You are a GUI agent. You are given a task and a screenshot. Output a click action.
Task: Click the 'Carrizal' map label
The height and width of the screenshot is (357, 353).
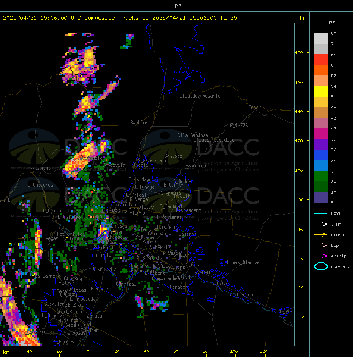(126, 284)
